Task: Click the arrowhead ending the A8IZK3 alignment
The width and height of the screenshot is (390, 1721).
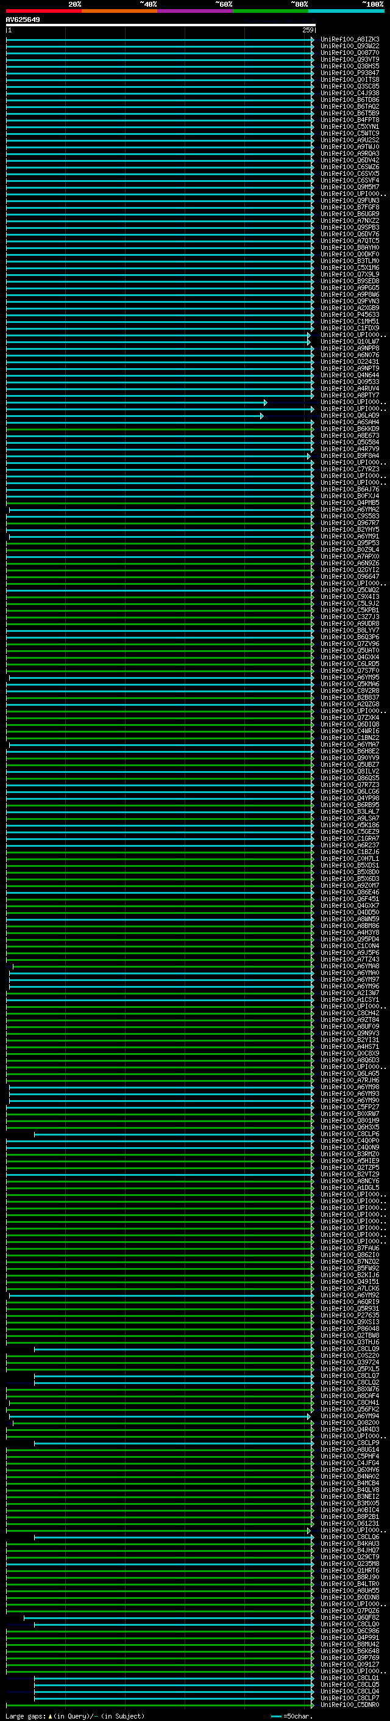Action: [312, 40]
